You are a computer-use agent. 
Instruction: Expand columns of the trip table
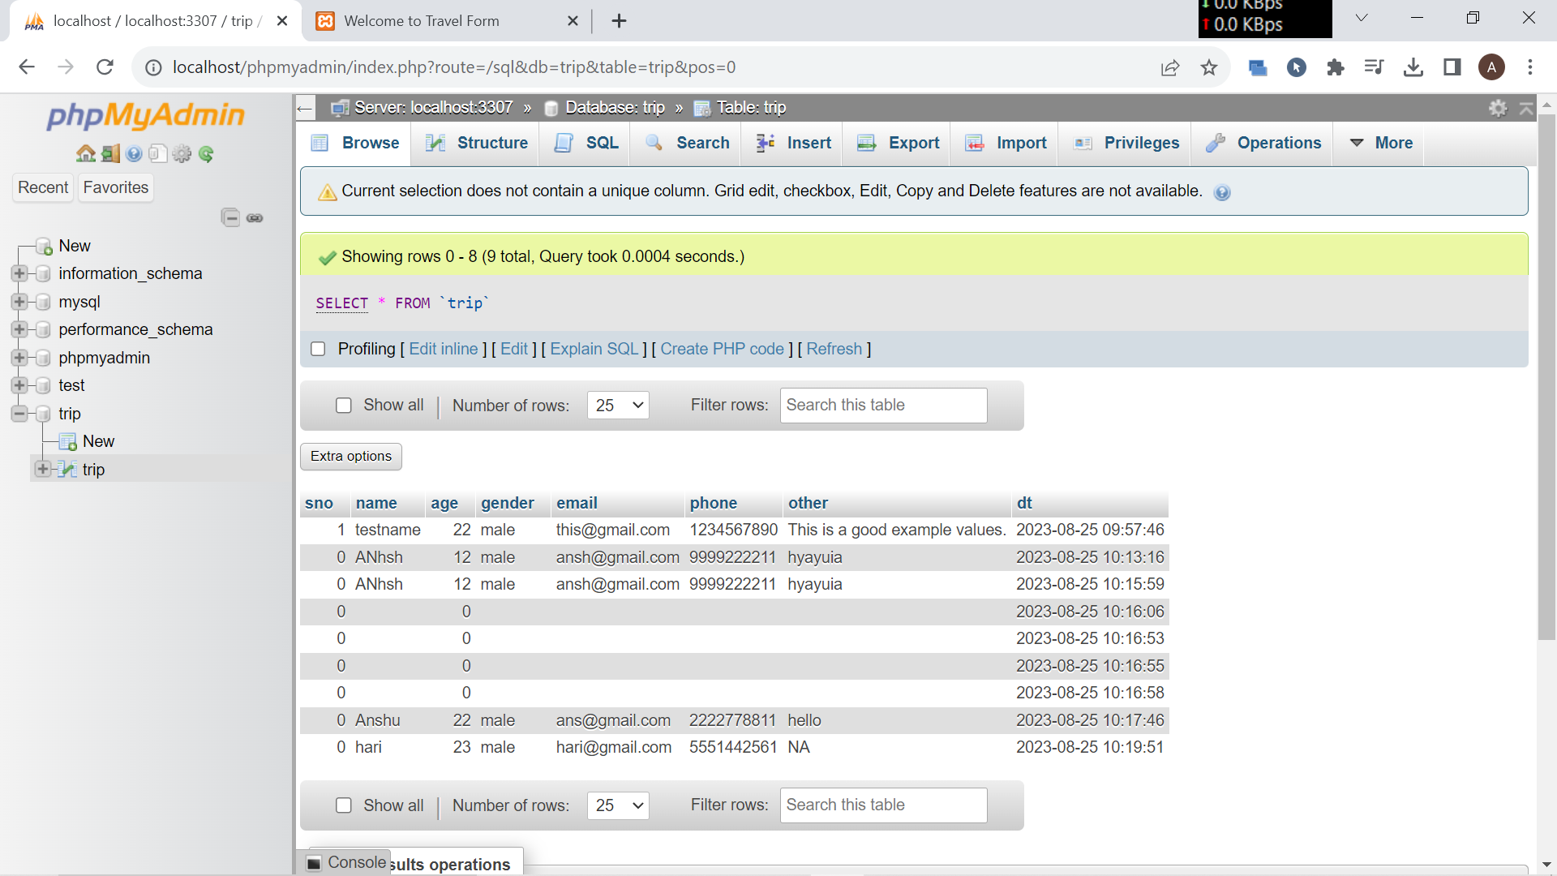click(43, 469)
